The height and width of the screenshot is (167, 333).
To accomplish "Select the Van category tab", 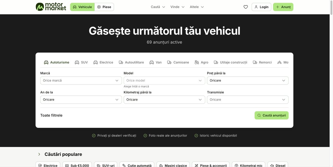I will (156, 62).
